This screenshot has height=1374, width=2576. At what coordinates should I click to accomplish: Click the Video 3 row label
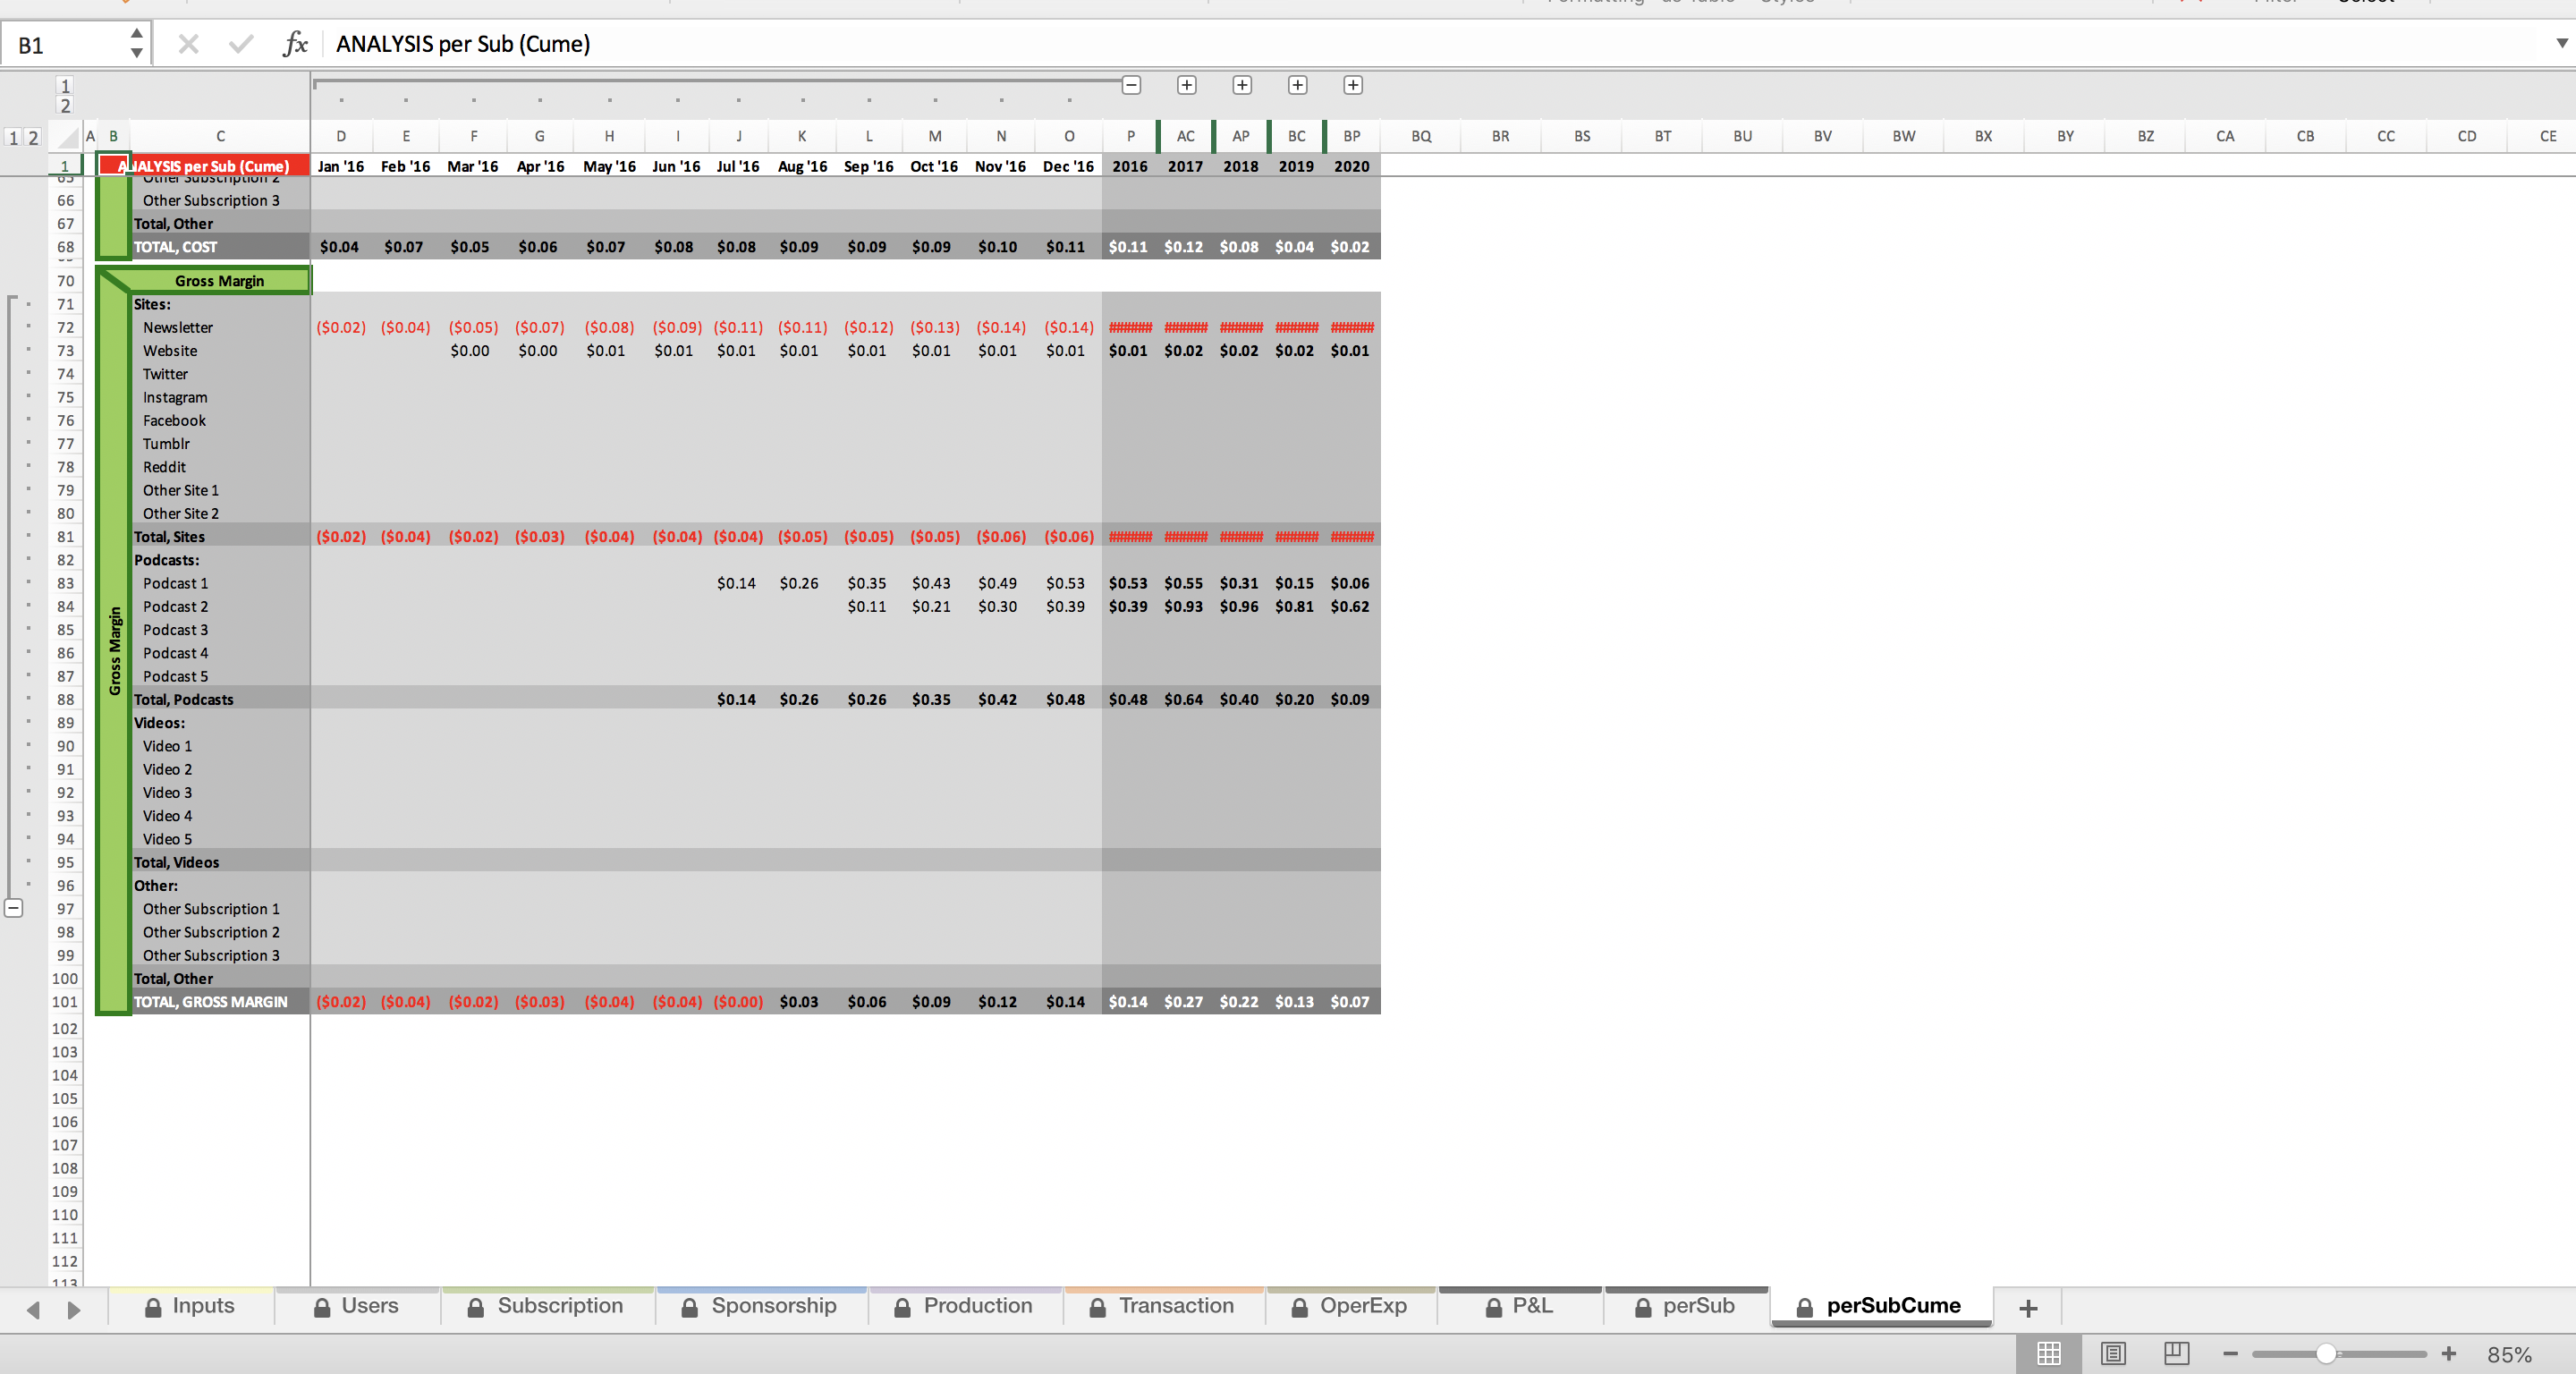pyautogui.click(x=167, y=792)
